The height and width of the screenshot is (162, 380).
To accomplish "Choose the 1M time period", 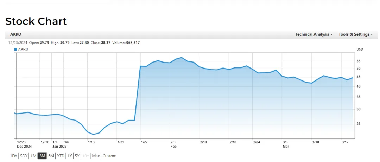I will coord(33,156).
